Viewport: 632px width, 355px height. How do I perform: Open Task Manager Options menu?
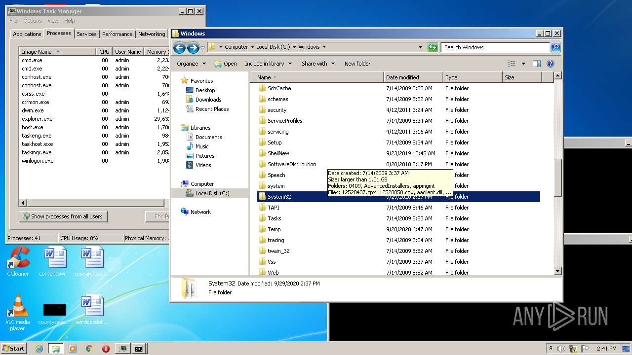[33, 21]
